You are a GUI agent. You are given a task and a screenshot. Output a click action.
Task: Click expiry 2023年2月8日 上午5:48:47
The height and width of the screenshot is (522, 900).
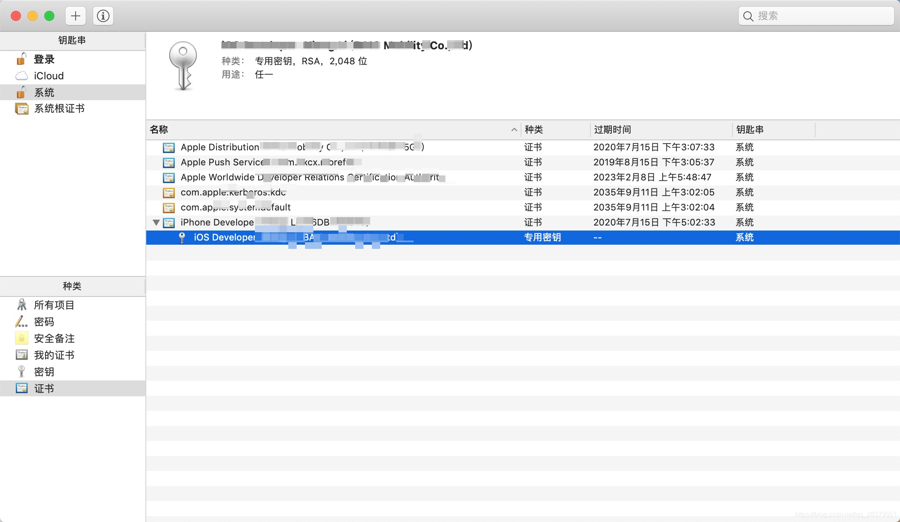[652, 177]
